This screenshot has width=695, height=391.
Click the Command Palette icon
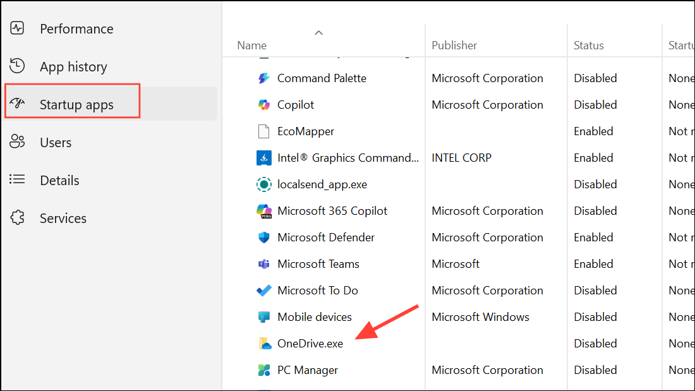264,78
